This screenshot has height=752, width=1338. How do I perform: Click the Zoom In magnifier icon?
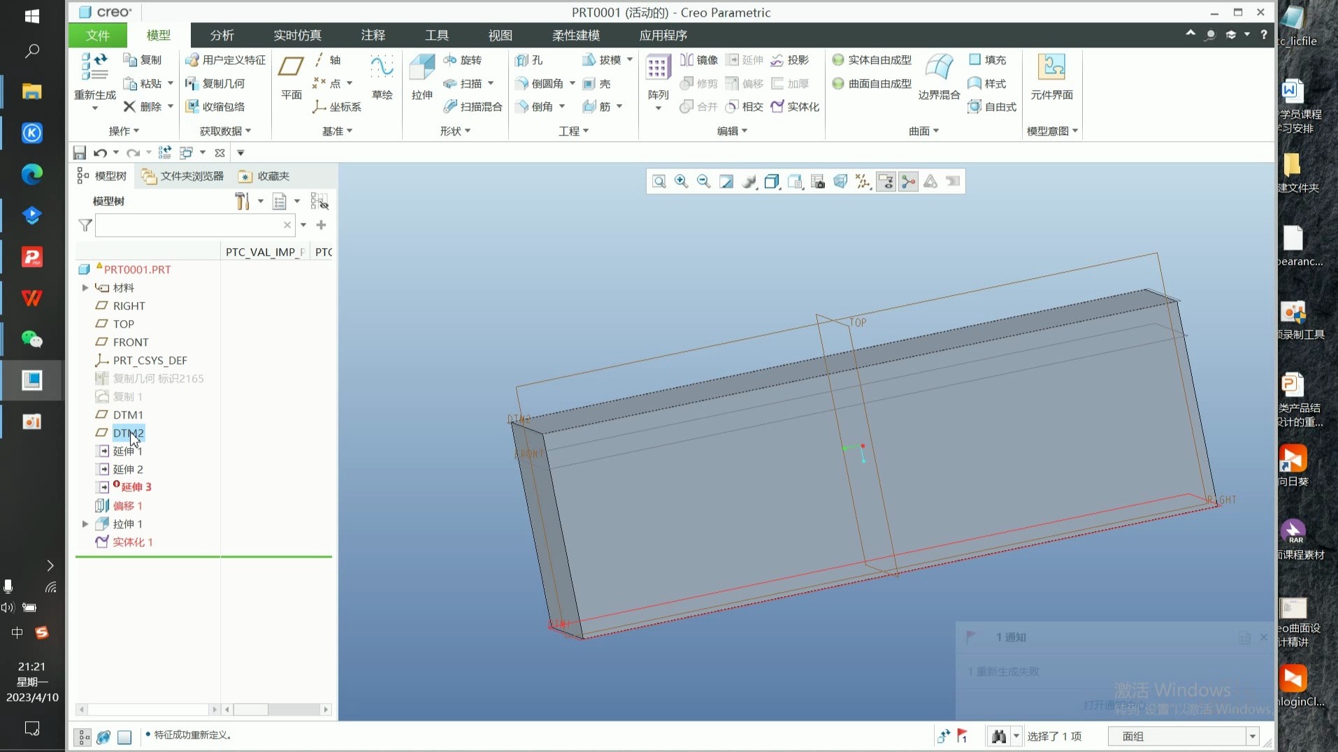[681, 182]
